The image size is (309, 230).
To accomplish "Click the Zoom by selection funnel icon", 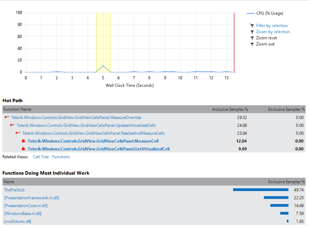I will click(x=252, y=32).
